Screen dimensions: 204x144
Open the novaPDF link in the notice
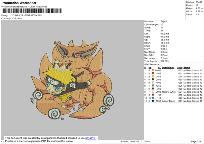91,138
